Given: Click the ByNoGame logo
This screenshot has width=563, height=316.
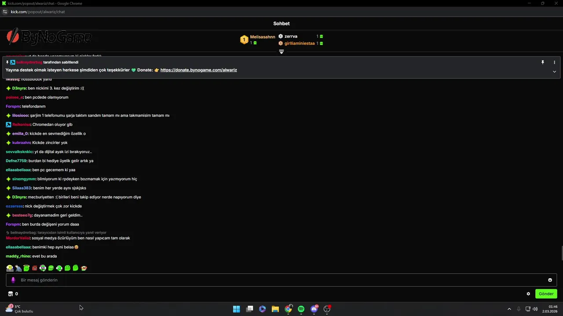Looking at the screenshot, I should [x=49, y=37].
